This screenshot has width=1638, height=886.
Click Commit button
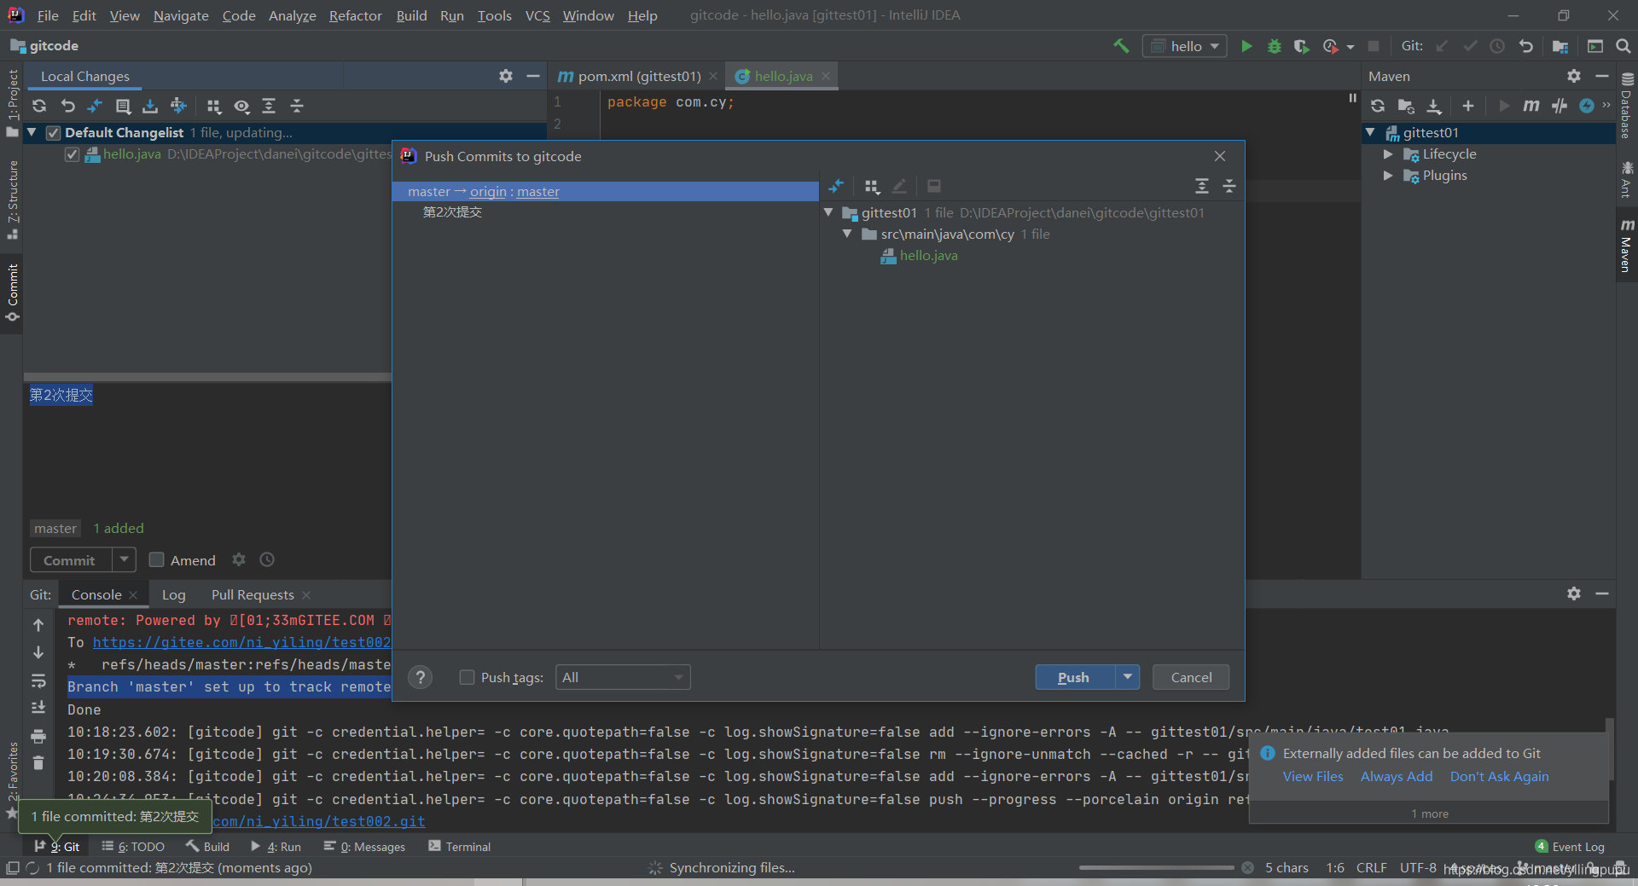pos(70,560)
